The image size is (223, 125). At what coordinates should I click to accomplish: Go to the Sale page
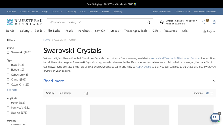point(185,31)
